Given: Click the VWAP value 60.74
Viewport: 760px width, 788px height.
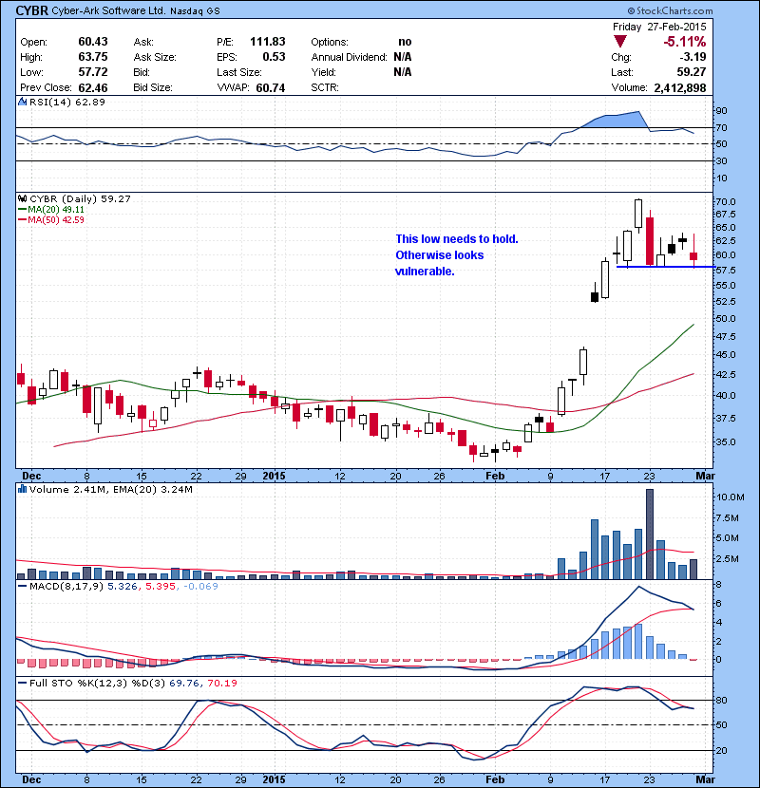Looking at the screenshot, I should tap(271, 88).
